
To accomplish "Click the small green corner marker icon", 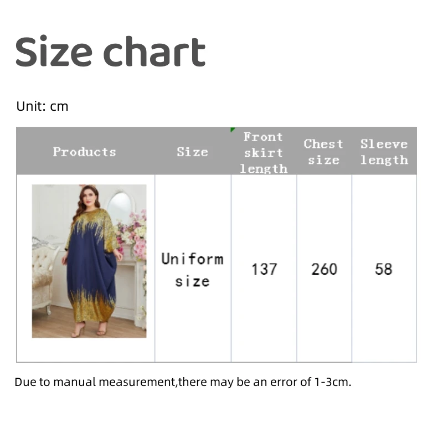I will click(233, 130).
